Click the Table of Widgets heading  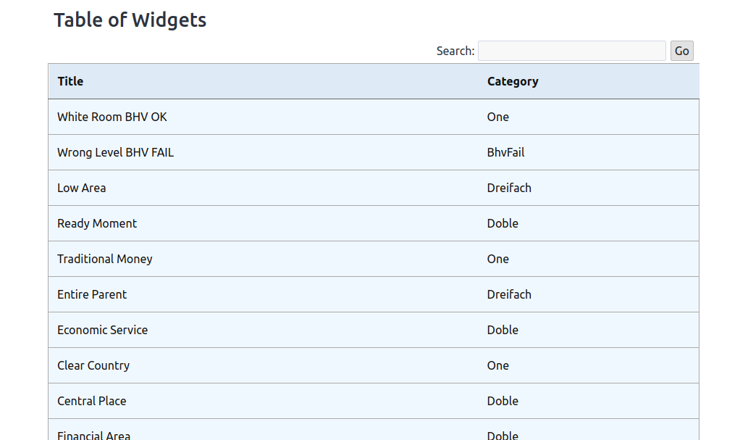pos(130,20)
